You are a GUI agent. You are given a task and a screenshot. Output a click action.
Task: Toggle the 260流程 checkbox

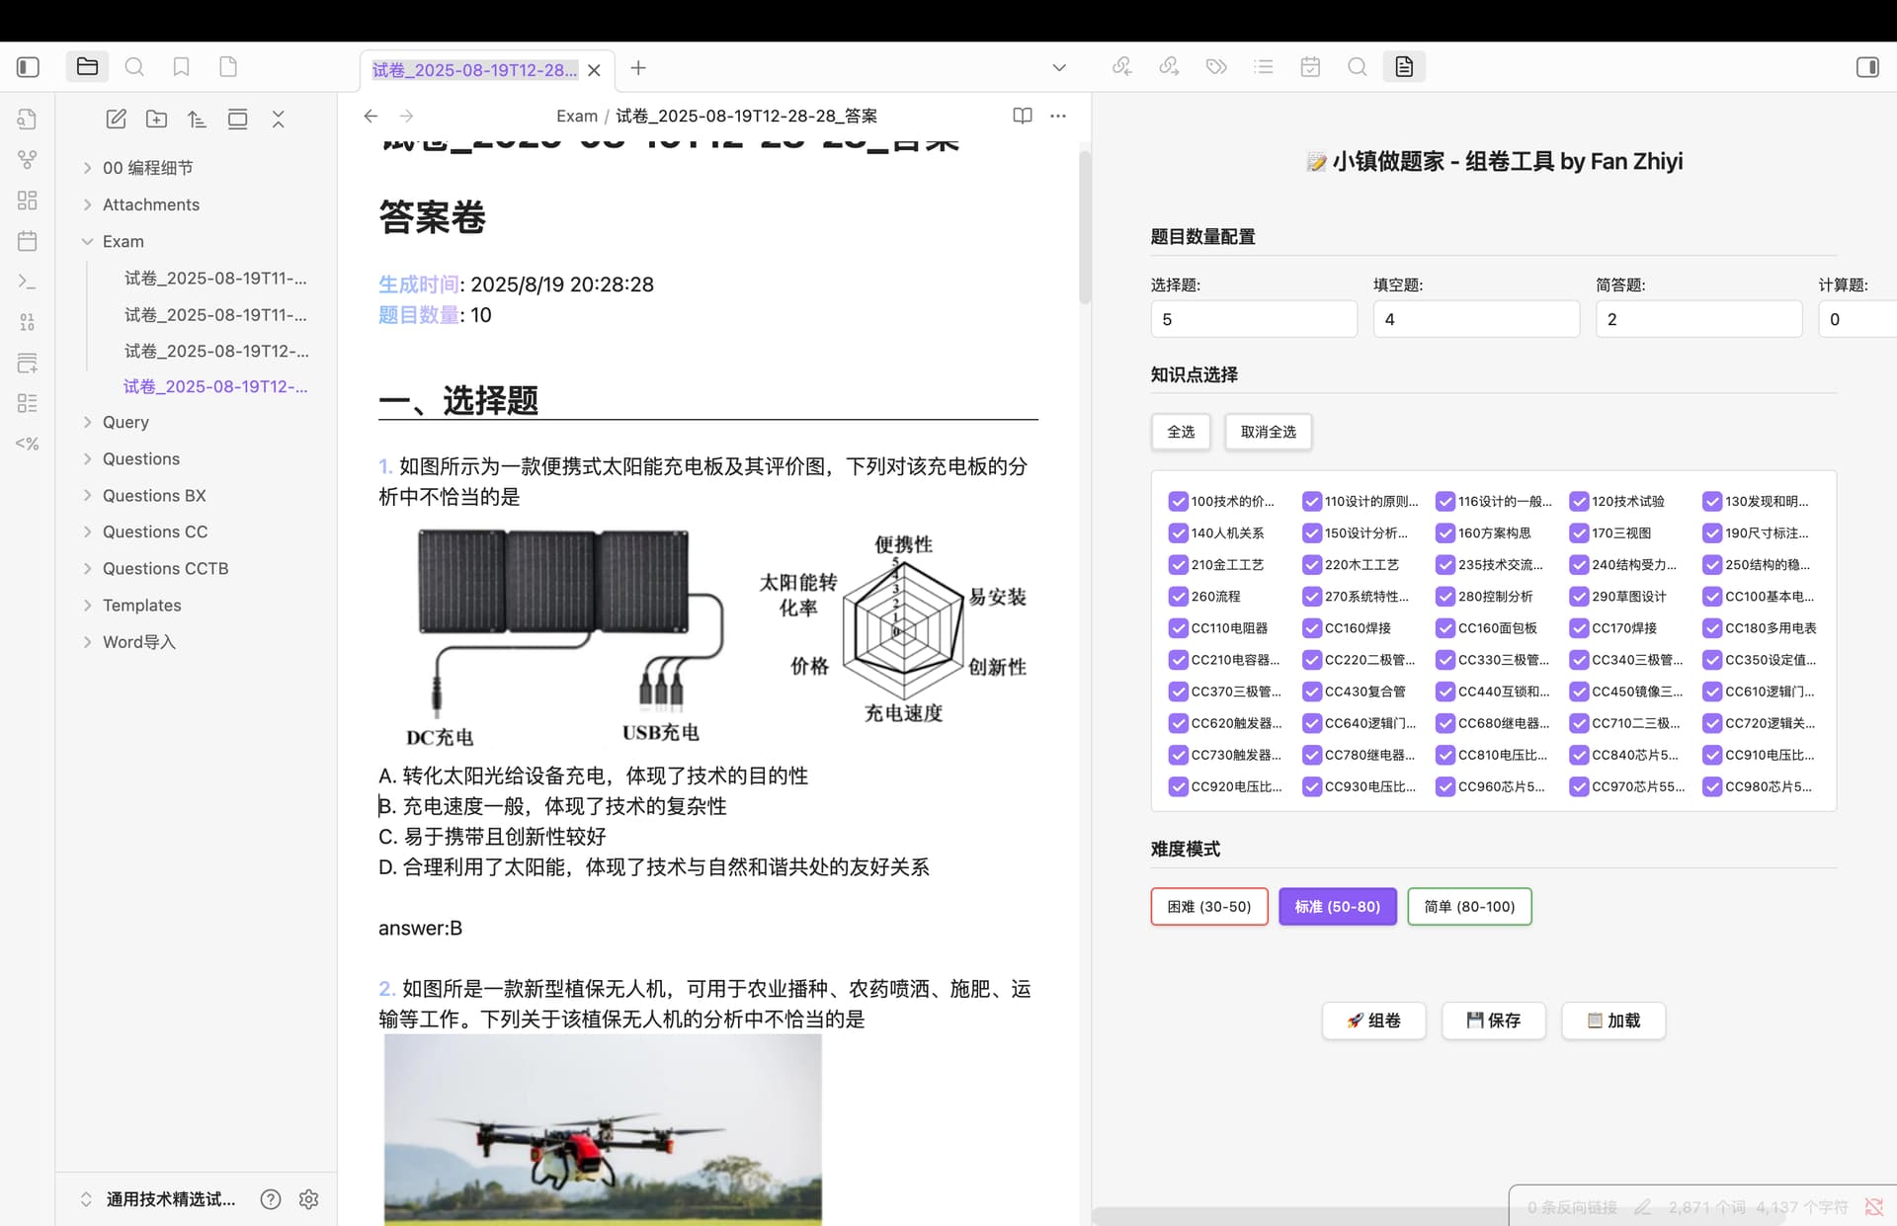point(1178,597)
